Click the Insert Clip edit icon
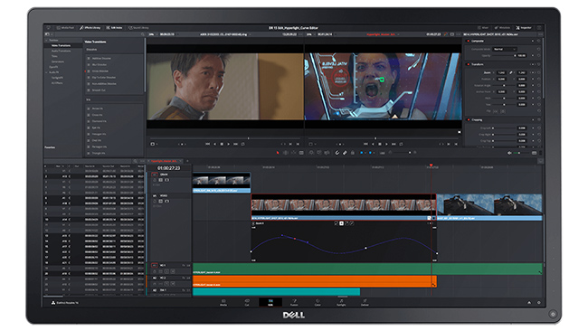The height and width of the screenshot is (331, 588). tap(311, 153)
